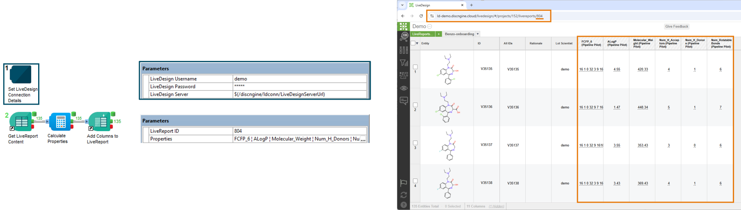Click the LiveDesign logo icon in sidebar
The width and height of the screenshot is (741, 210).
pos(404,26)
